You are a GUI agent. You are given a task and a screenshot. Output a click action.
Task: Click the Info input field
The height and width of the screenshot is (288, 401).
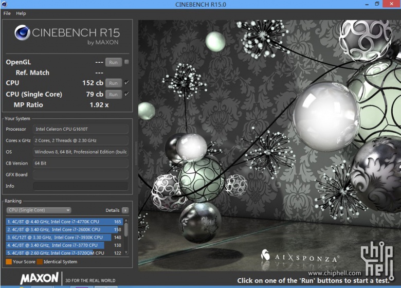pyautogui.click(x=81, y=186)
